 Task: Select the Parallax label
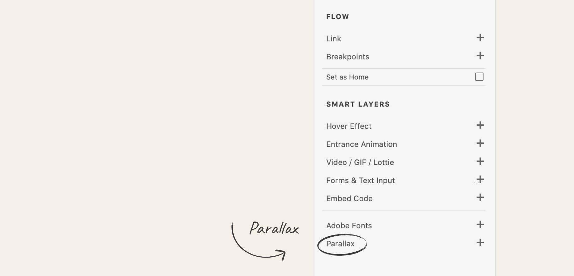pyautogui.click(x=340, y=244)
